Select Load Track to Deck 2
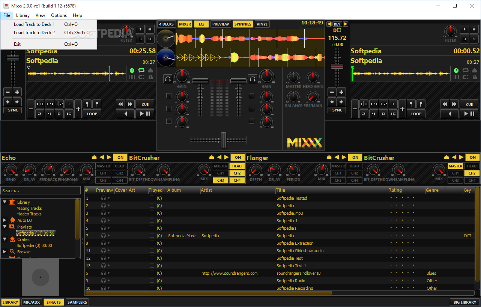Image resolution: width=481 pixels, height=307 pixels. click(48, 33)
